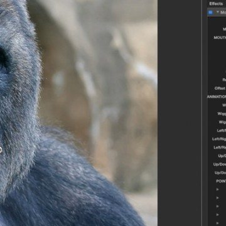Expand the third triangle below POINTS
The width and height of the screenshot is (226, 226).
pos(218,206)
